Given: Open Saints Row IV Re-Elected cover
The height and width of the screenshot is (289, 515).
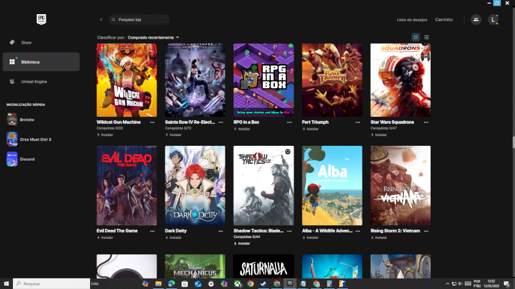Looking at the screenshot, I should 195,80.
